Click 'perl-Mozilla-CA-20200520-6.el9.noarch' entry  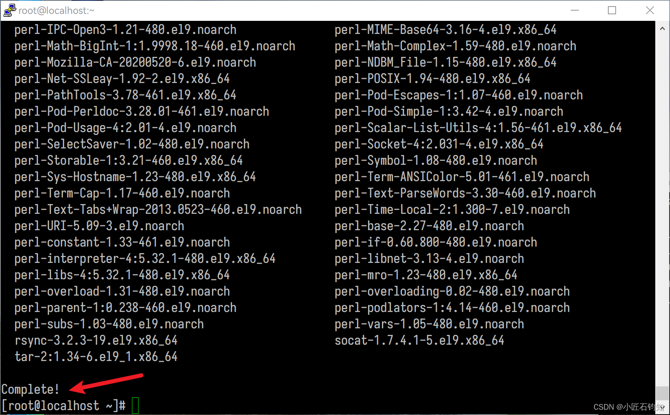[x=135, y=63]
